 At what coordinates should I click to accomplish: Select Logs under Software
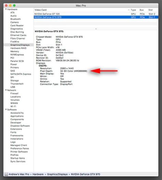point(13,142)
